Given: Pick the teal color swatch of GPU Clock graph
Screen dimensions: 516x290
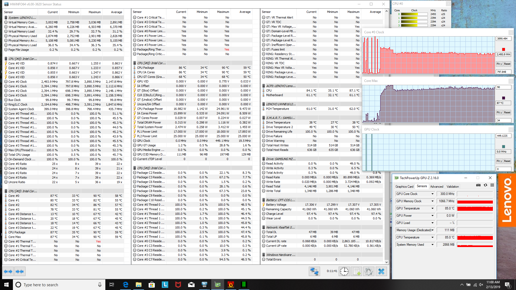Looking at the screenshot, I should click(x=503, y=147).
